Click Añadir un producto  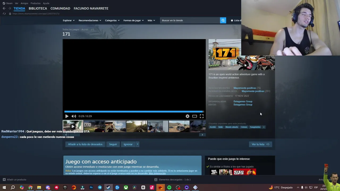[x=14, y=180]
